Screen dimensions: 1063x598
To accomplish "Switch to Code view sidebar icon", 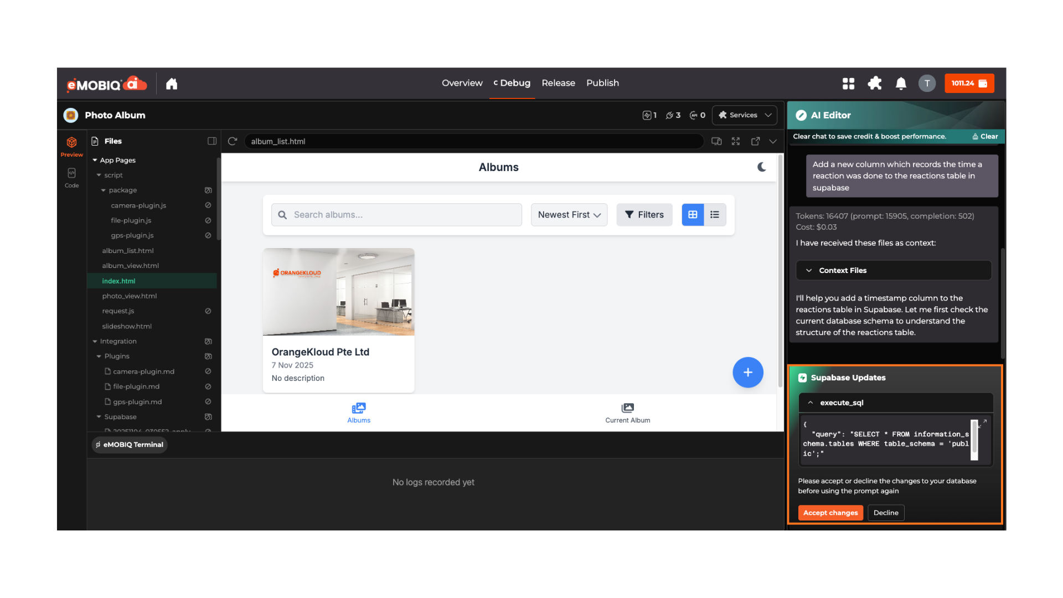I will 71,178.
